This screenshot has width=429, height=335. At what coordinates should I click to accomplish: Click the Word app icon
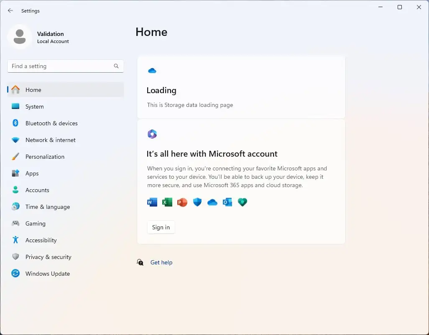coord(152,202)
